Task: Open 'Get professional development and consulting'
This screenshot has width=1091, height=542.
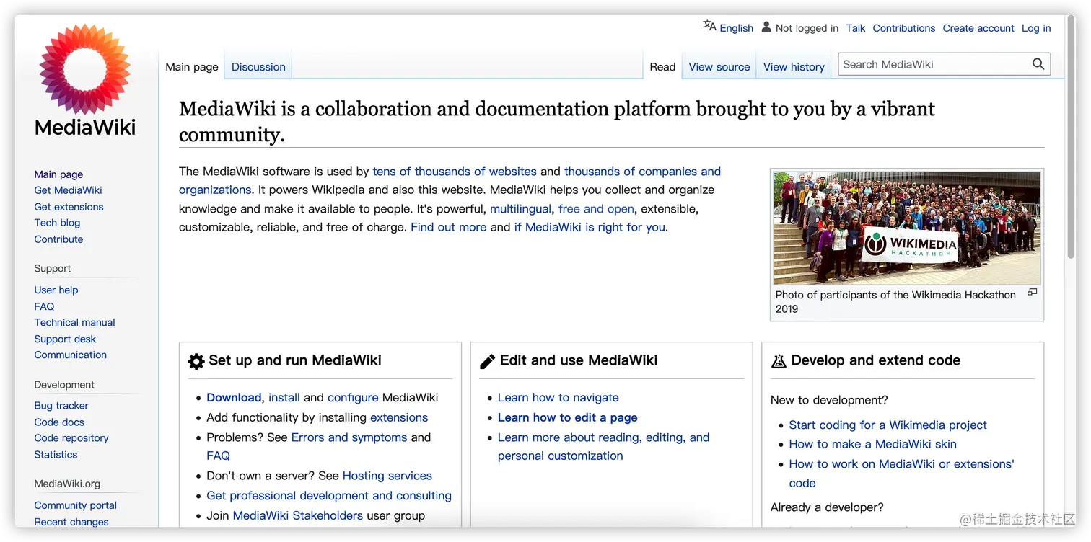Action: point(329,496)
